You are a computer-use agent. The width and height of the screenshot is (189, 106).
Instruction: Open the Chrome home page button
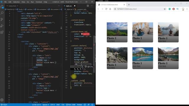tap(110, 9)
